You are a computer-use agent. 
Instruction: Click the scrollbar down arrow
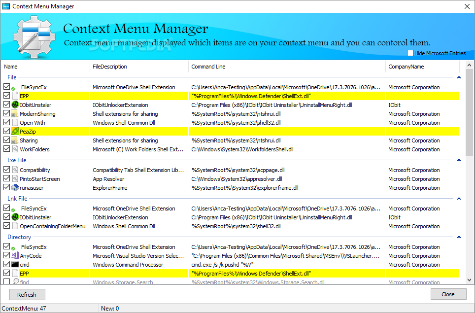469,280
